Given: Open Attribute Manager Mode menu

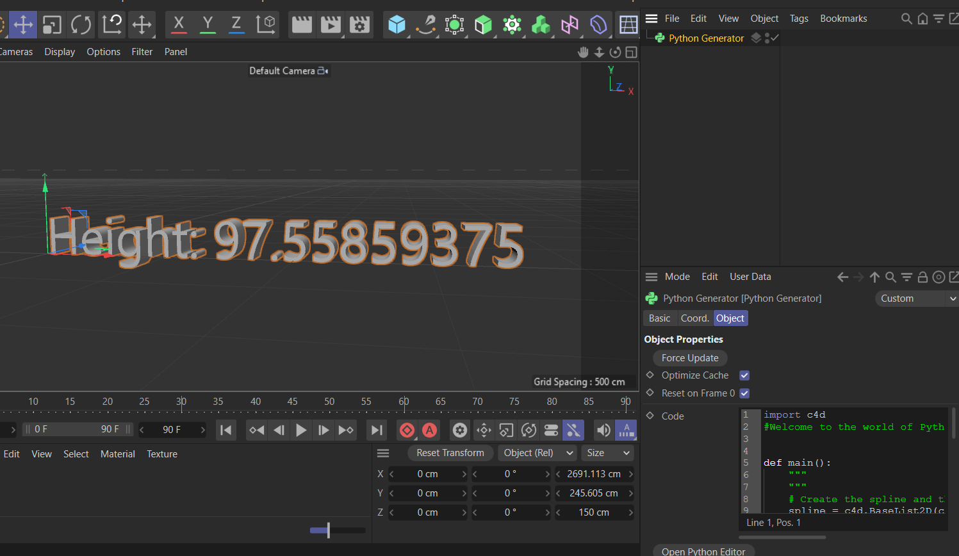Looking at the screenshot, I should tap(677, 277).
